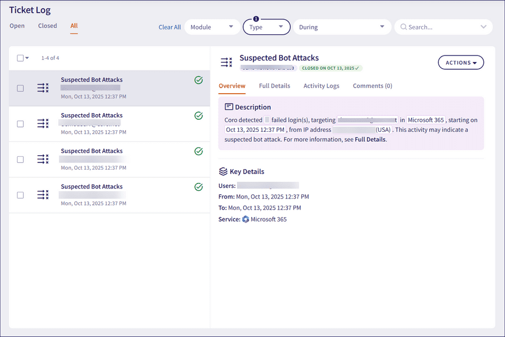Screen dimensions: 505x337
Task: Click the green closed checkmark on second ticket
Action: pos(199,116)
